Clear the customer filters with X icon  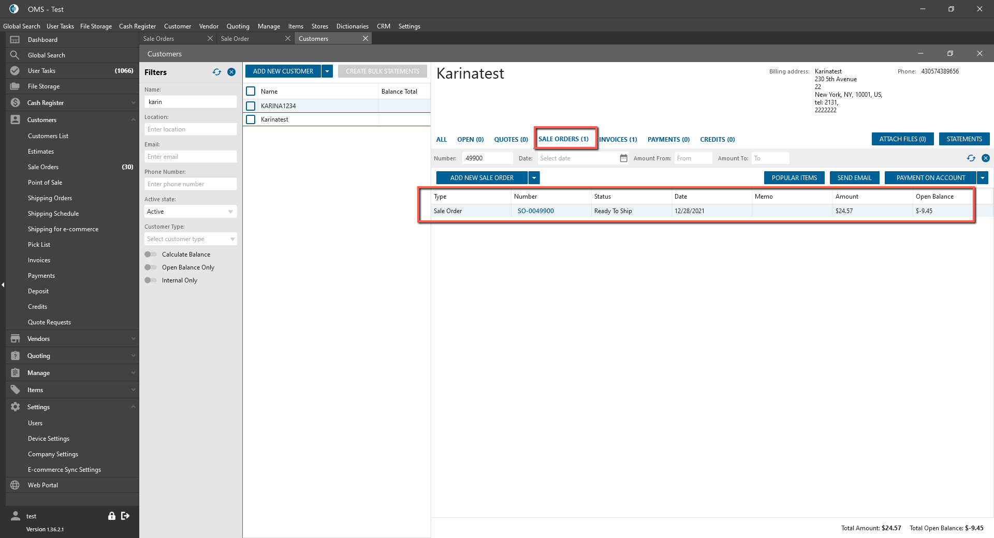231,72
